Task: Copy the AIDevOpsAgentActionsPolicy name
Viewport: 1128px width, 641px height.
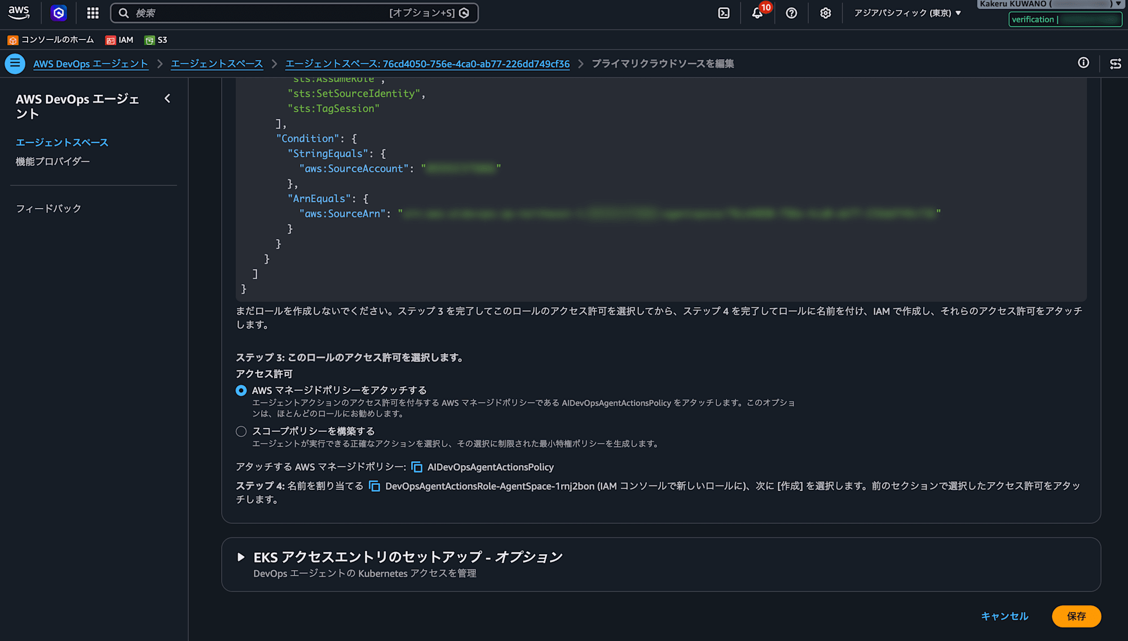Action: [x=417, y=467]
